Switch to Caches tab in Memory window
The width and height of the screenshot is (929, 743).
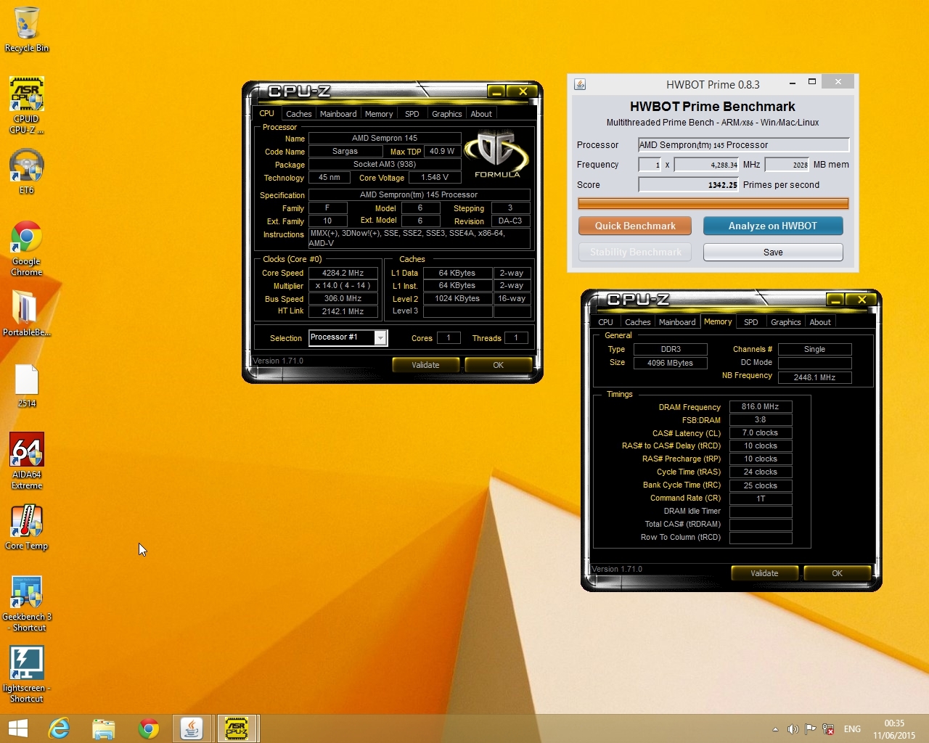click(637, 322)
